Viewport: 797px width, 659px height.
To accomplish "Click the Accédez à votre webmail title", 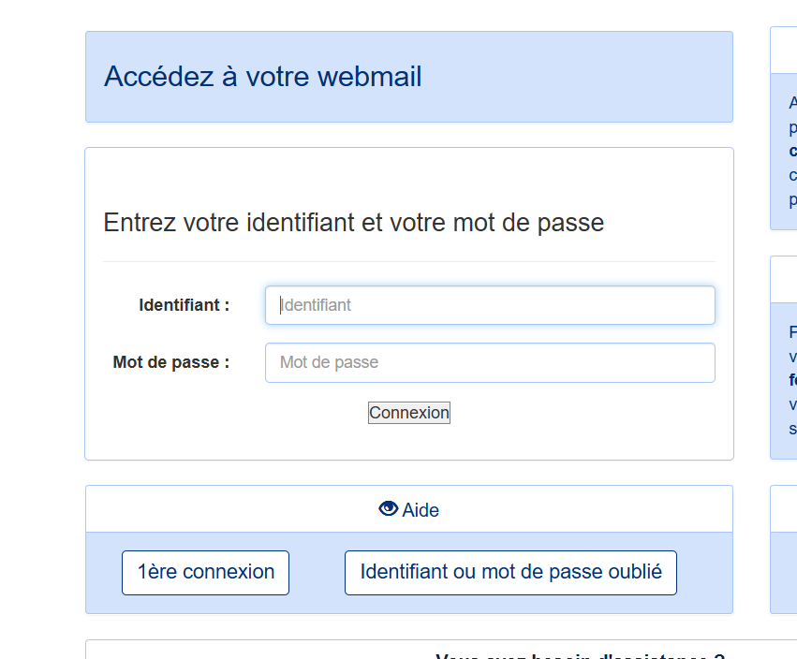I will click(x=263, y=77).
